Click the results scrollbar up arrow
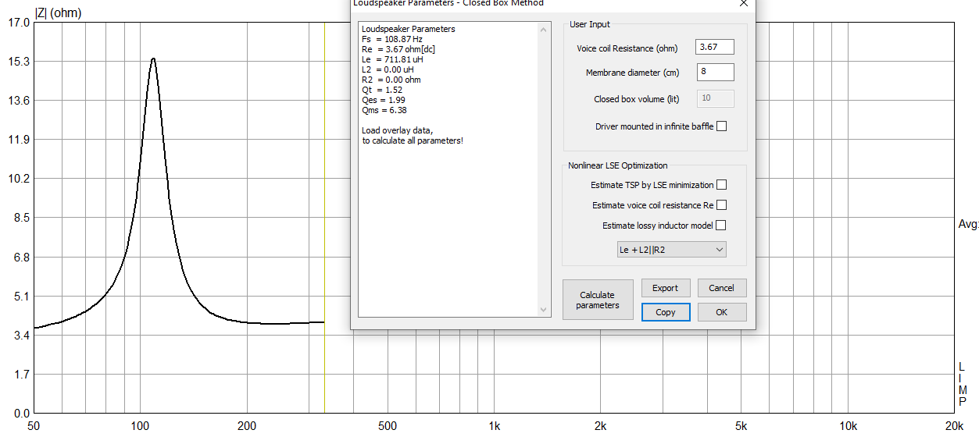Viewport: 979px width, 437px height. coord(544,29)
